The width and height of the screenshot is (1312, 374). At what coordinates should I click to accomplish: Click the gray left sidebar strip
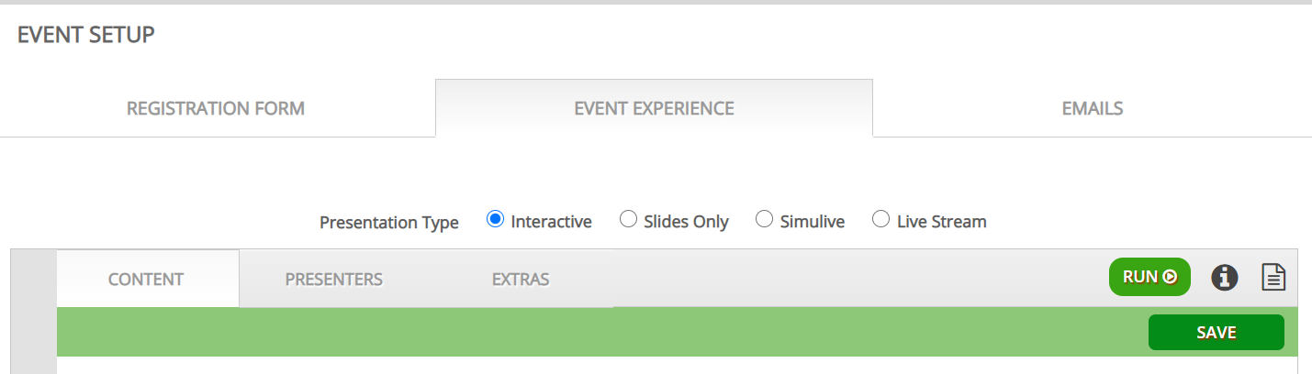pos(33,312)
